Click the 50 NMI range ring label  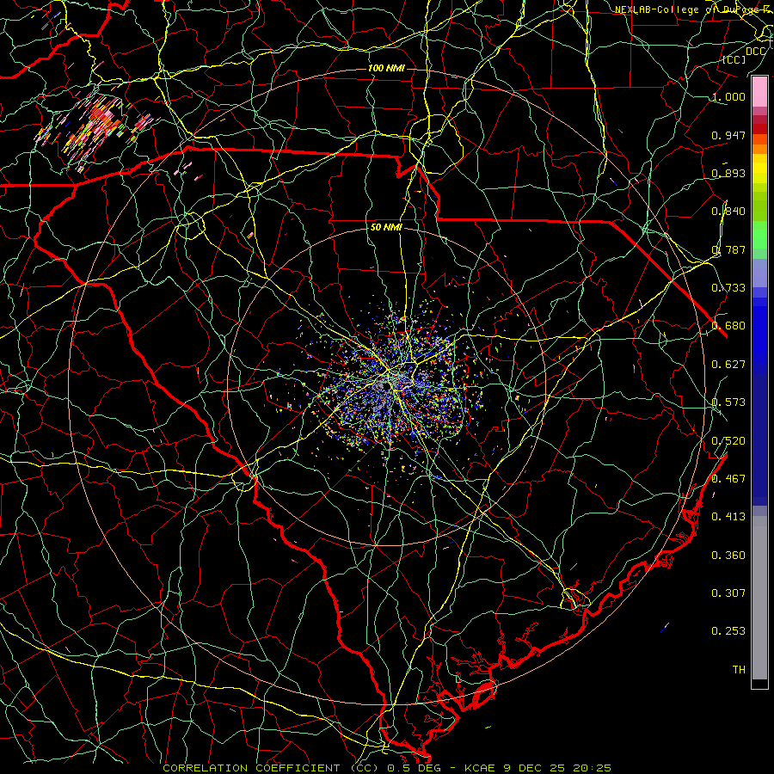pyautogui.click(x=386, y=228)
